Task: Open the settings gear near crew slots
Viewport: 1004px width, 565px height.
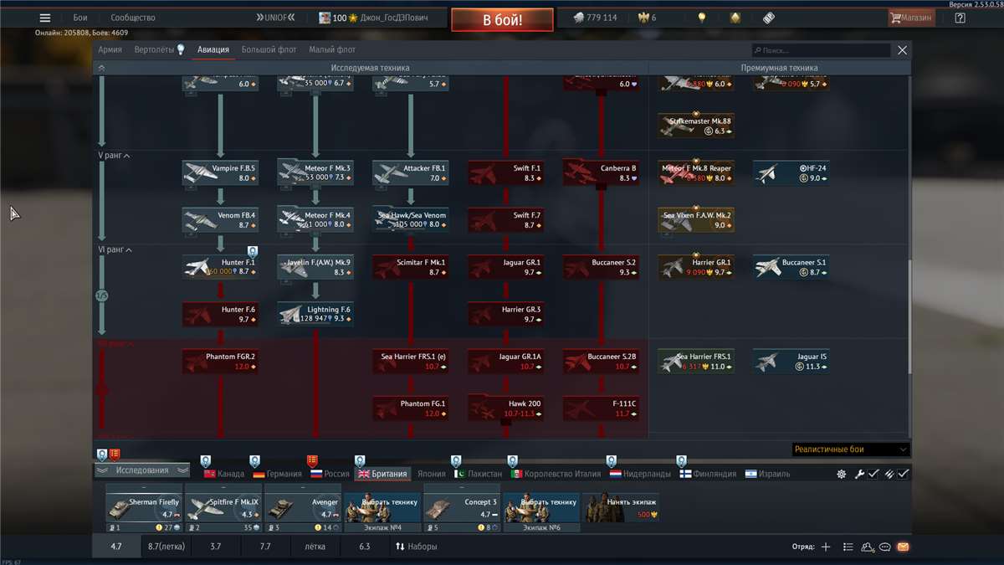Action: click(x=842, y=474)
